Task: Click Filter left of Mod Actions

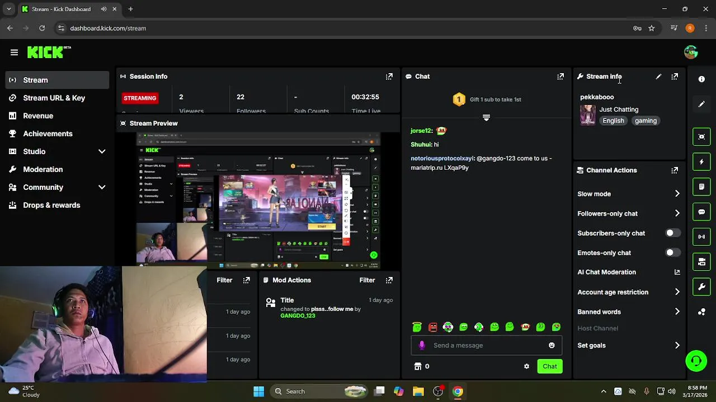Action: [x=224, y=280]
